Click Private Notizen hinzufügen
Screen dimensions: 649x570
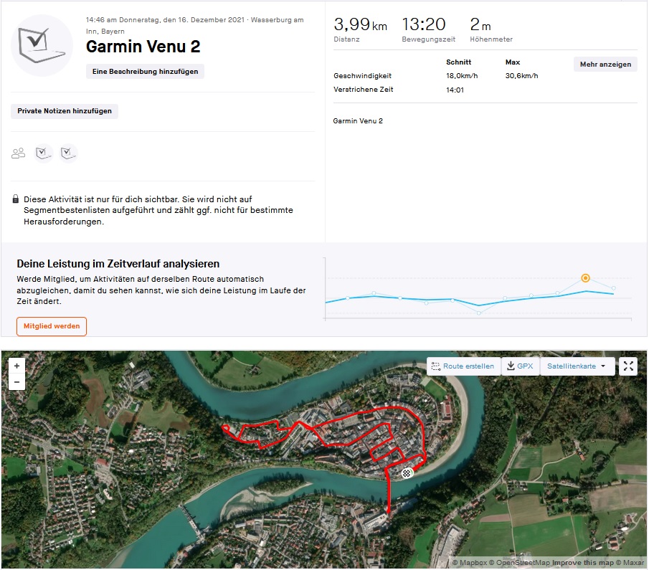65,111
